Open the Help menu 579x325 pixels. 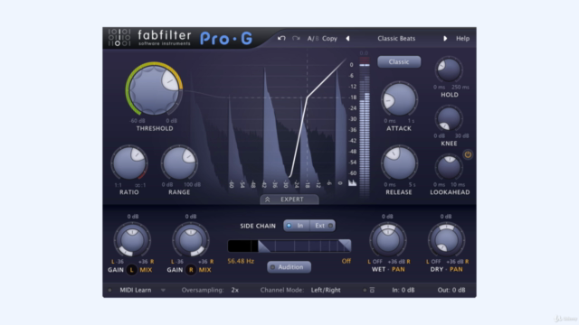tap(462, 38)
